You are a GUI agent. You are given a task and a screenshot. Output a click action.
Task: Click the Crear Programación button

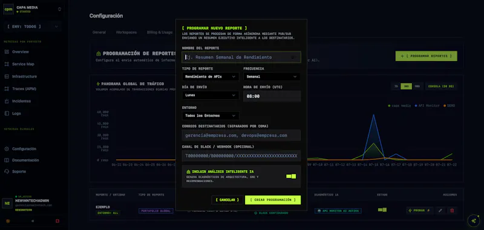(273, 200)
